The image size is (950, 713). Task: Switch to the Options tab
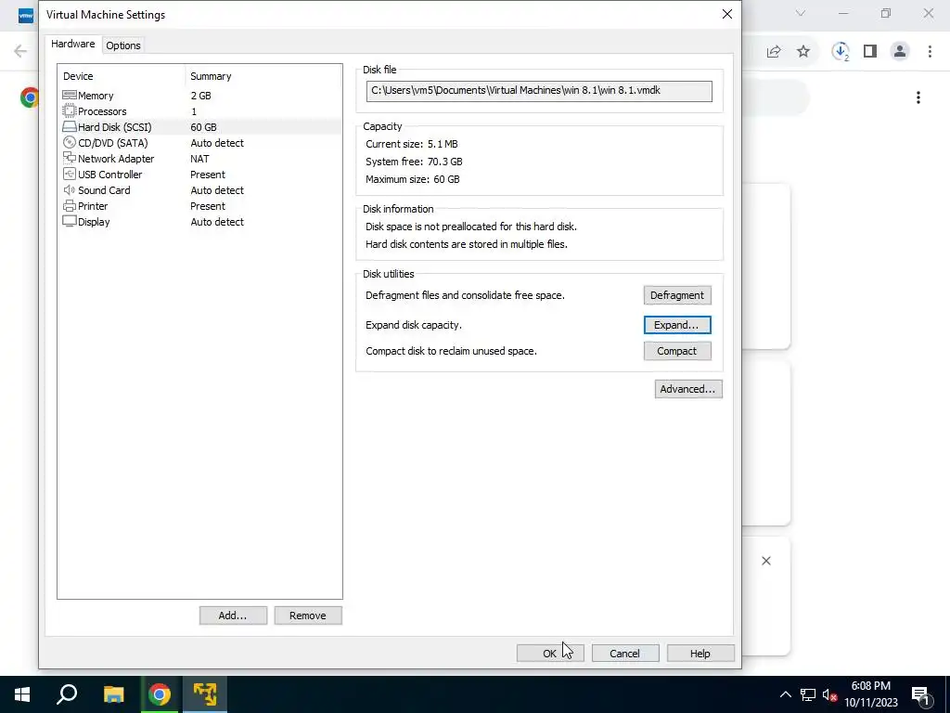point(123,45)
